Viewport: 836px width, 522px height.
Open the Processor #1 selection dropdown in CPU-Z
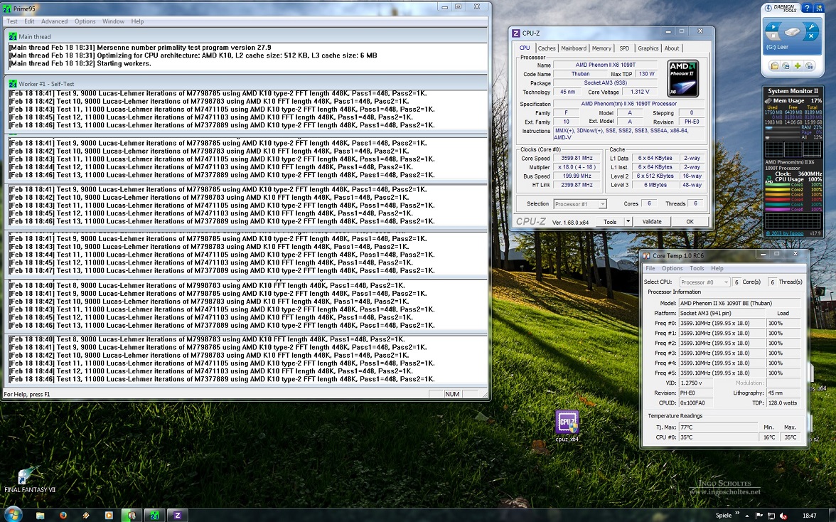579,203
